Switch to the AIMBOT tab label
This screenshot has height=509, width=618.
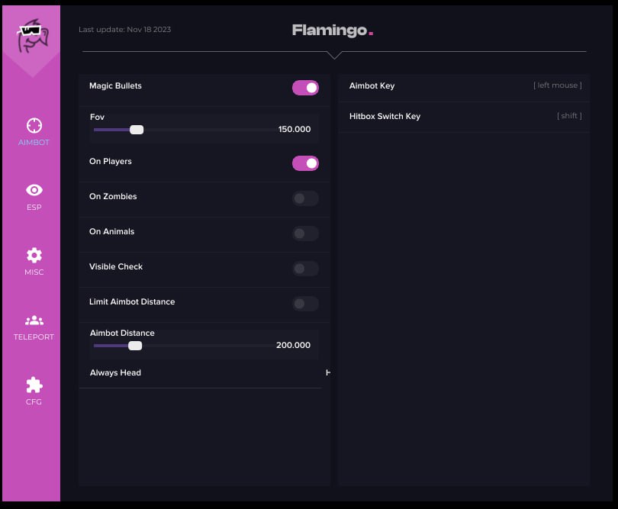(x=34, y=143)
